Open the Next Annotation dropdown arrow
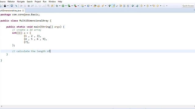 [144, 6]
